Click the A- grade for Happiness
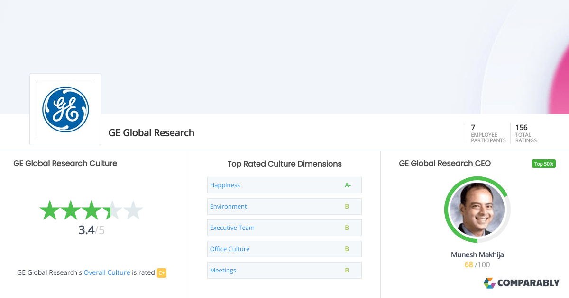 point(348,185)
